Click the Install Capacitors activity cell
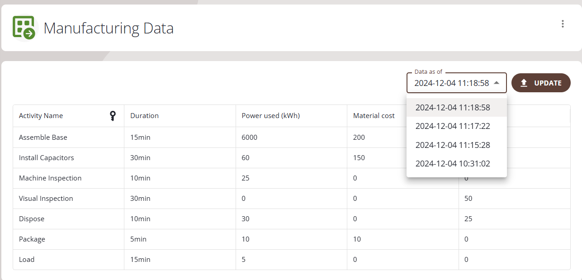This screenshot has height=280, width=582. coord(46,158)
